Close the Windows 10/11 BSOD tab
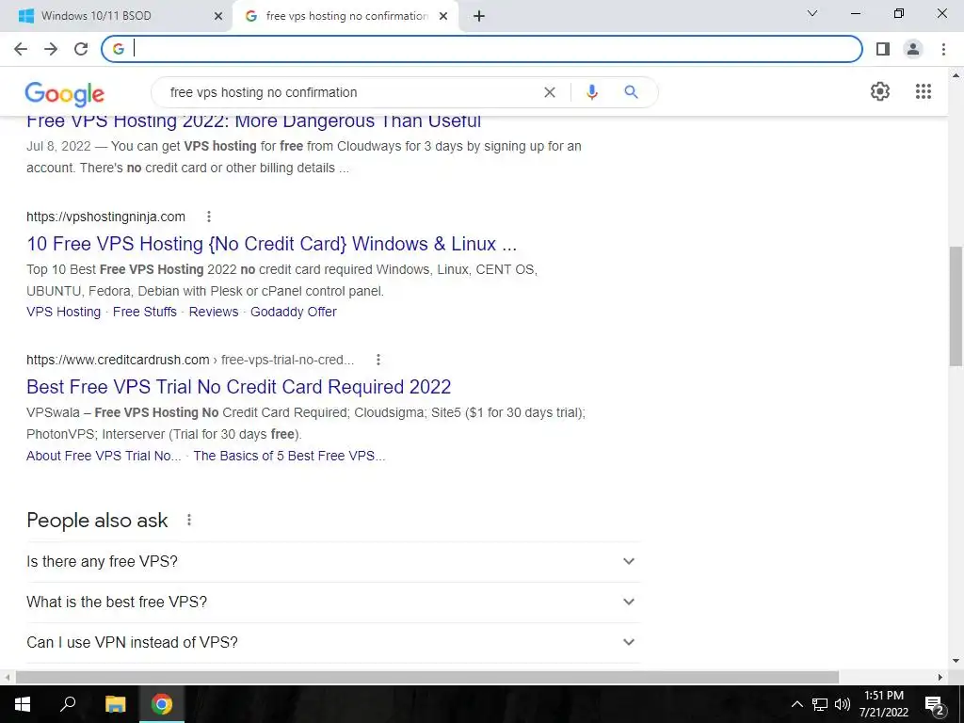The height and width of the screenshot is (723, 964). pyautogui.click(x=218, y=16)
